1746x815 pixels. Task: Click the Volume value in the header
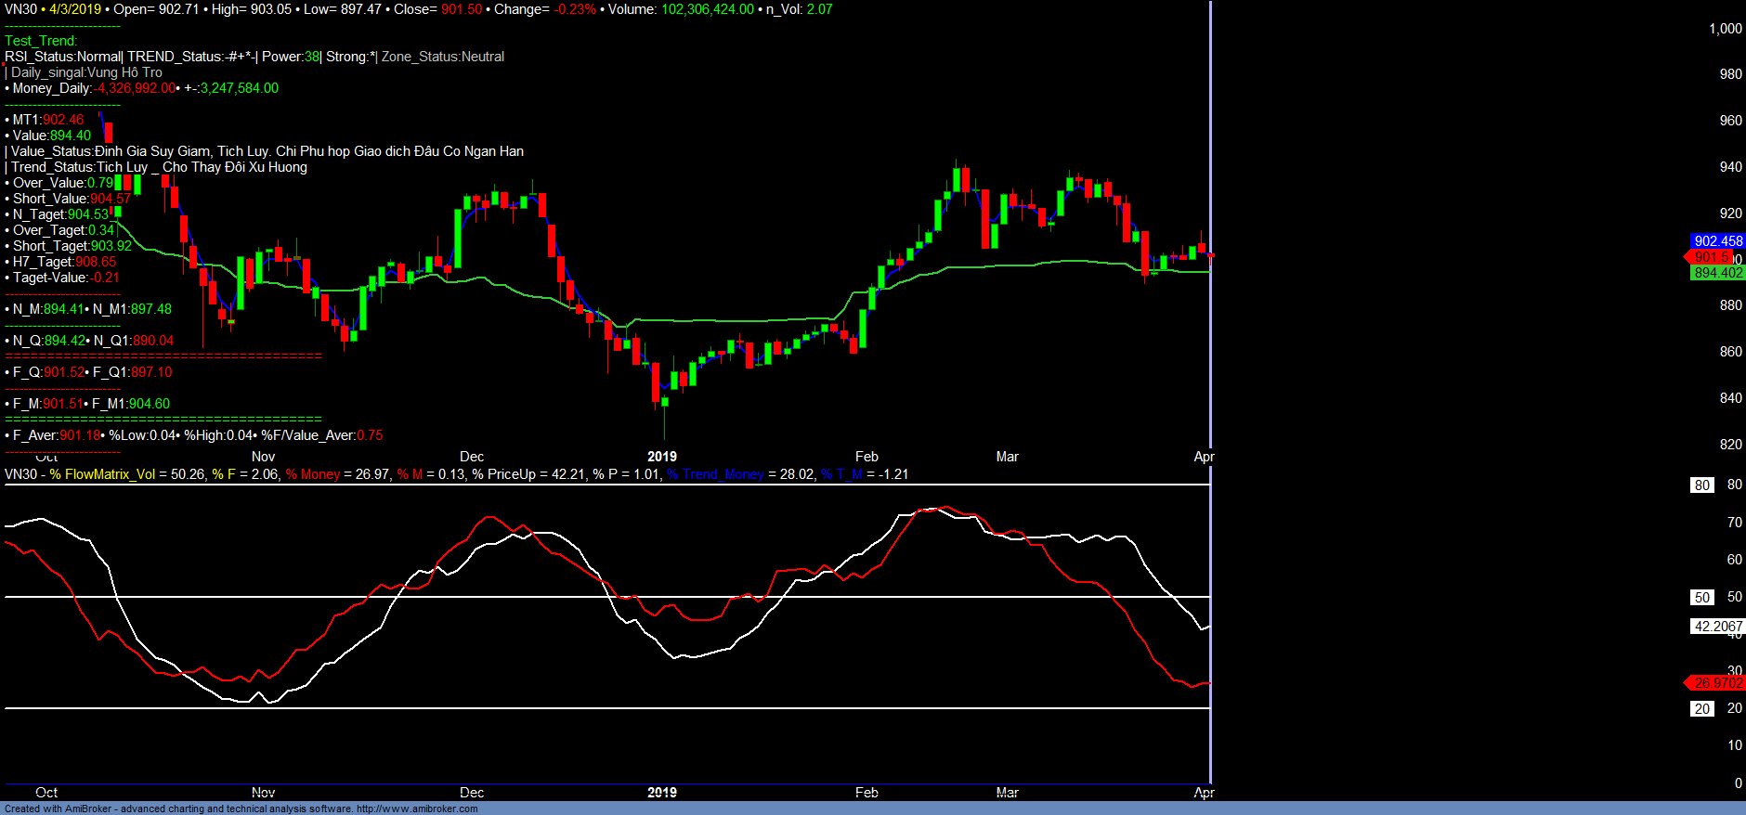point(707,9)
